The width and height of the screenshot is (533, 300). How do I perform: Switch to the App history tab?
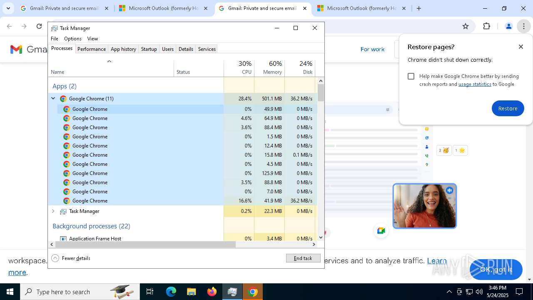(x=123, y=49)
